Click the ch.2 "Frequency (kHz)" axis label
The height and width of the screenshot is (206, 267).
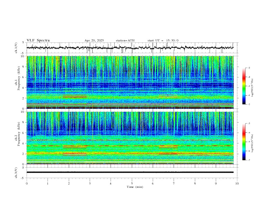point(19,134)
